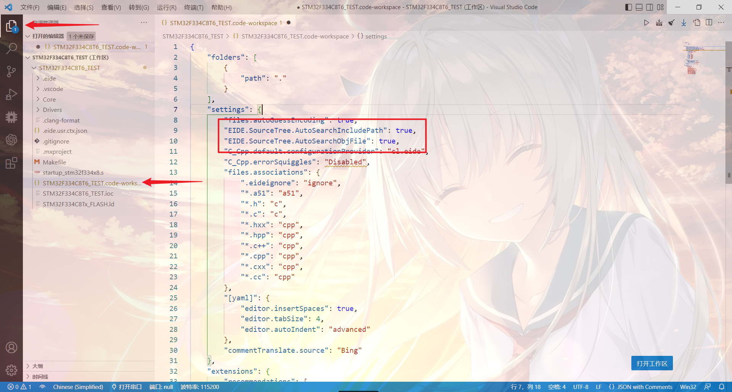
Task: Click the eye icon in status bar
Action: point(42,387)
